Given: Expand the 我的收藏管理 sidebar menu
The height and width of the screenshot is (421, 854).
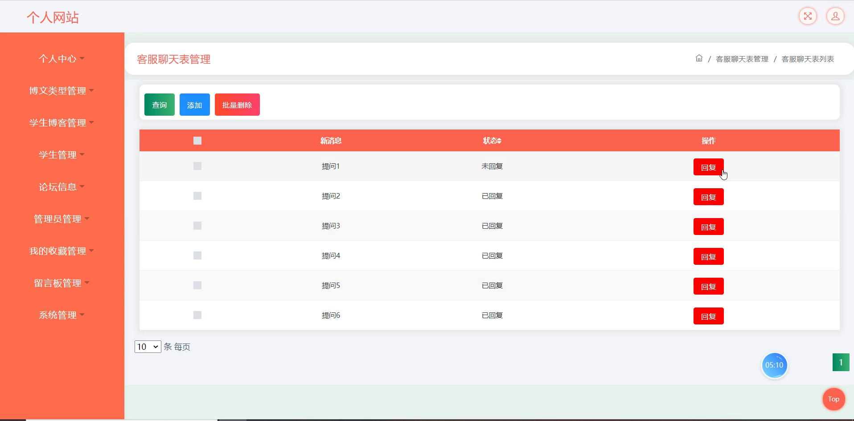Looking at the screenshot, I should (x=62, y=251).
